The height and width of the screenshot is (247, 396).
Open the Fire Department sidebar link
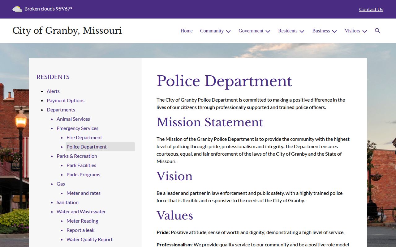tap(84, 137)
